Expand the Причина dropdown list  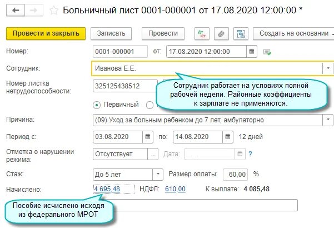pyautogui.click(x=328, y=120)
